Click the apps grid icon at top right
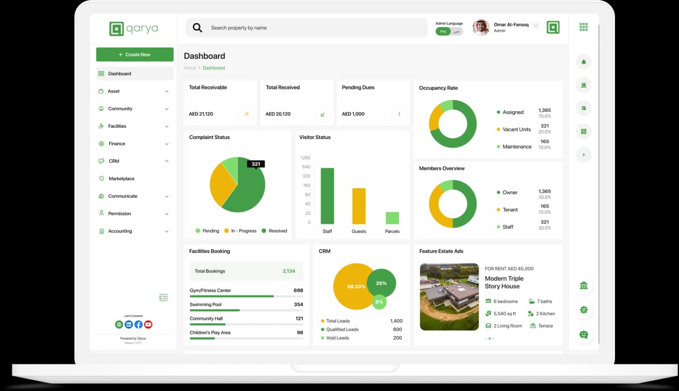679x391 pixels. pos(583,27)
